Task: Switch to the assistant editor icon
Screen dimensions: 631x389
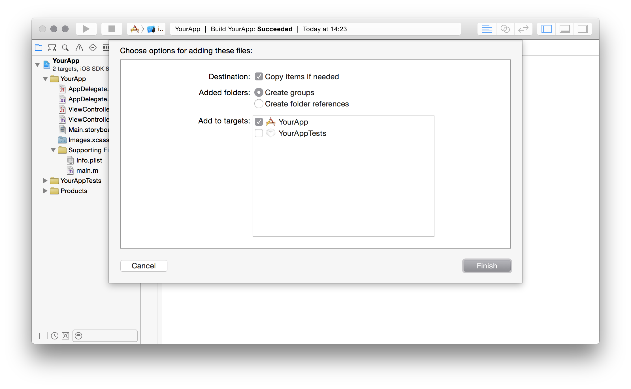Action: coord(505,29)
